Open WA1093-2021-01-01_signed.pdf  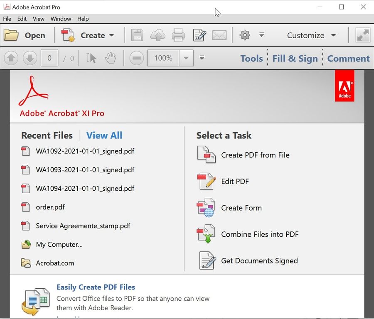pos(85,170)
